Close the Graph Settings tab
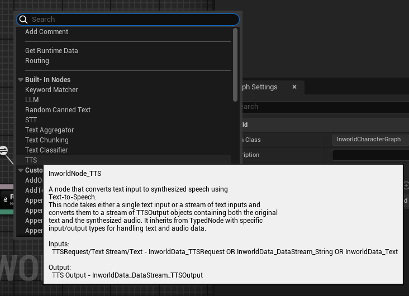 (294, 87)
